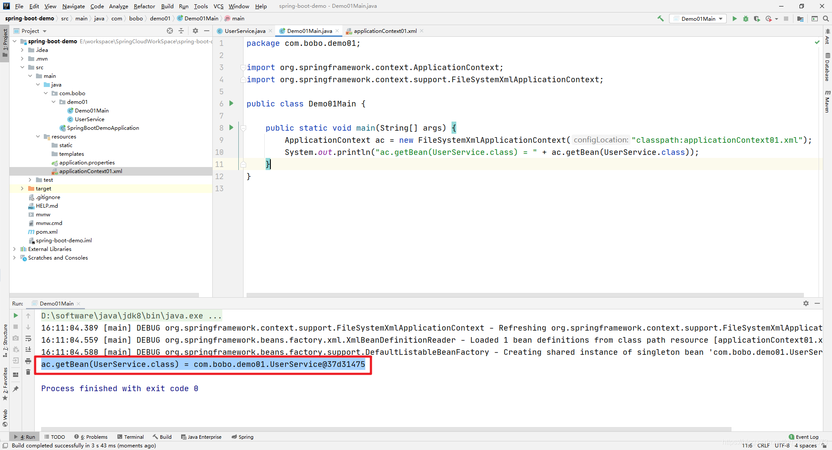The width and height of the screenshot is (832, 450).
Task: Open the TODO tool window
Action: (55, 437)
